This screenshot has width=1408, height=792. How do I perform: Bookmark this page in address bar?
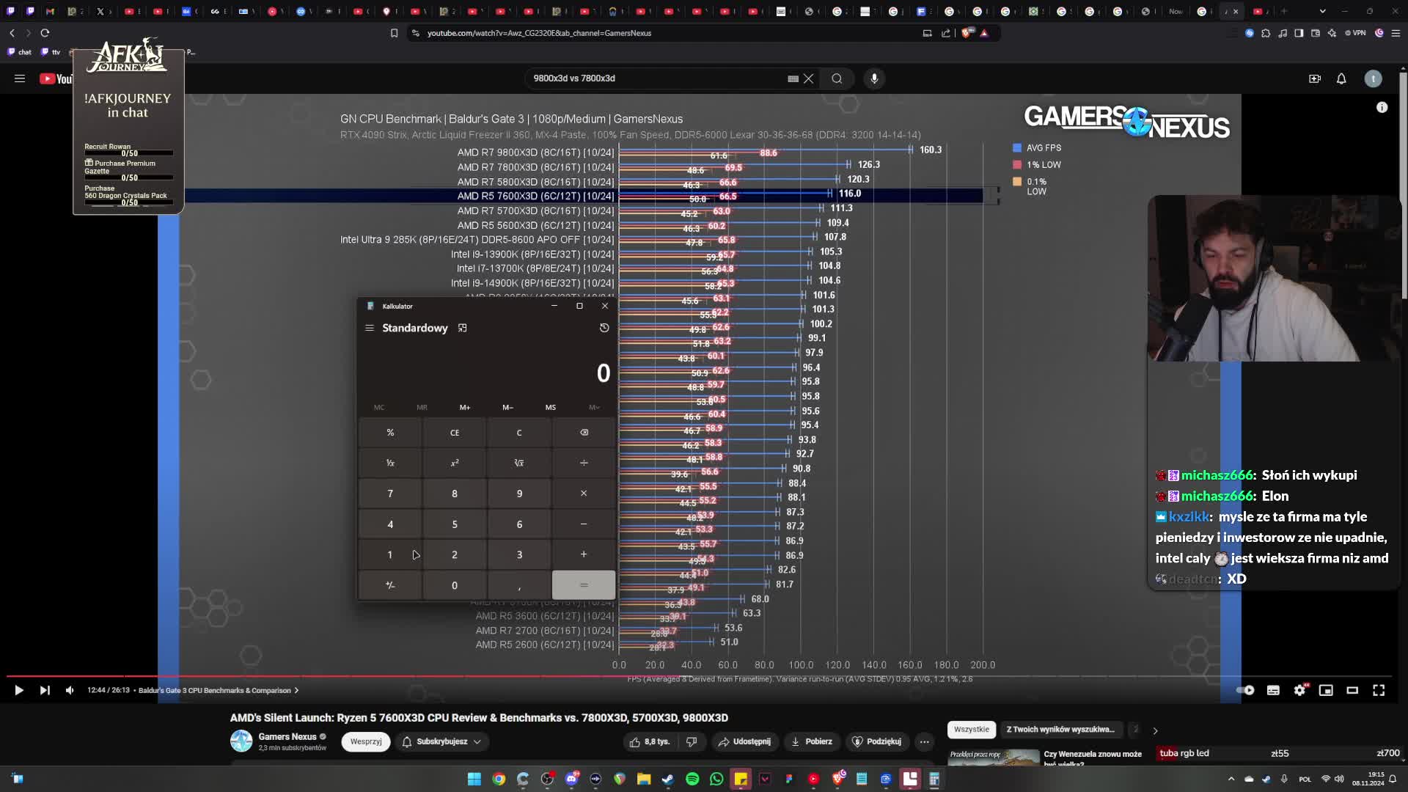[394, 33]
